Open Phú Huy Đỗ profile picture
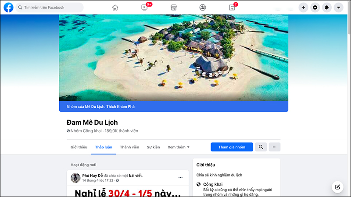351x197 pixels. (x=75, y=178)
